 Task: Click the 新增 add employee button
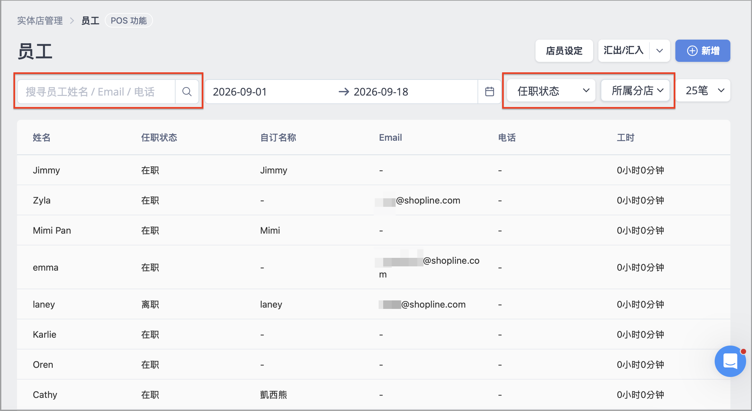pos(703,51)
